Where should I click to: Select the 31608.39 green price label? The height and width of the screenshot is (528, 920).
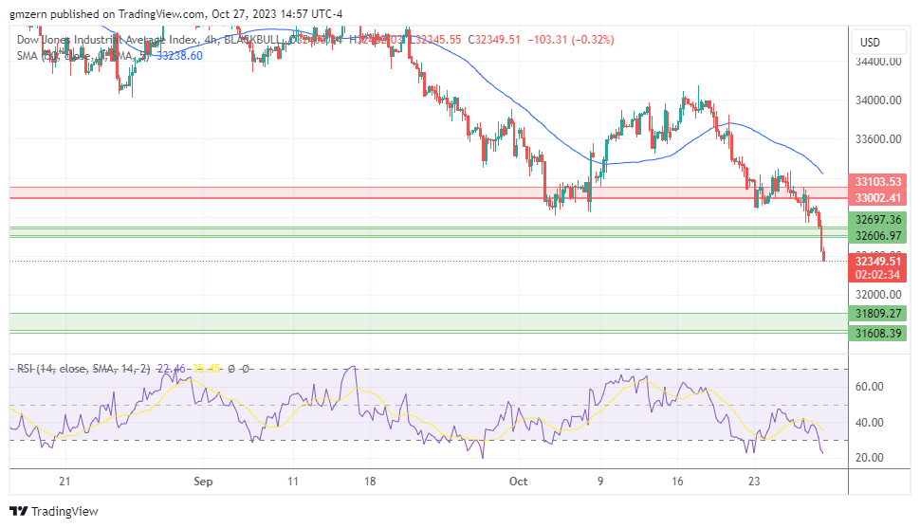pos(877,334)
